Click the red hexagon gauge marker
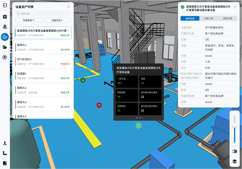The width and height of the screenshot is (242, 169). 99,105
